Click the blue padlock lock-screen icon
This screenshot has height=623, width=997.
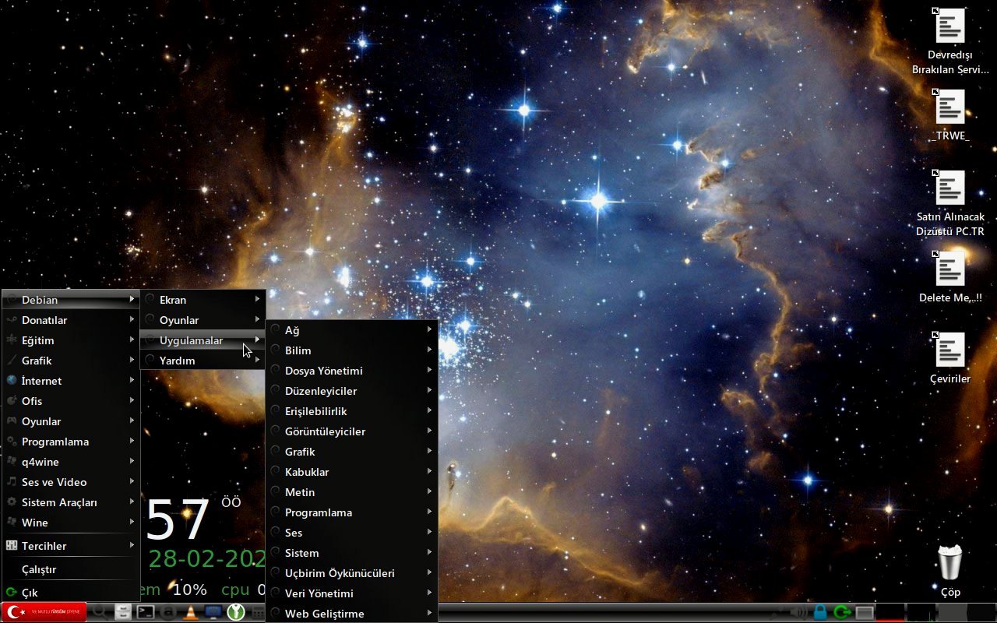819,612
